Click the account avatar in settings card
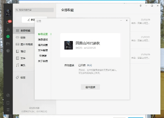 pos(68,45)
